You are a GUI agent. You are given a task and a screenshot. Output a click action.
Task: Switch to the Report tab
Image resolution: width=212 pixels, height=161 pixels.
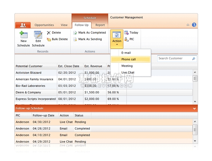[100, 25]
